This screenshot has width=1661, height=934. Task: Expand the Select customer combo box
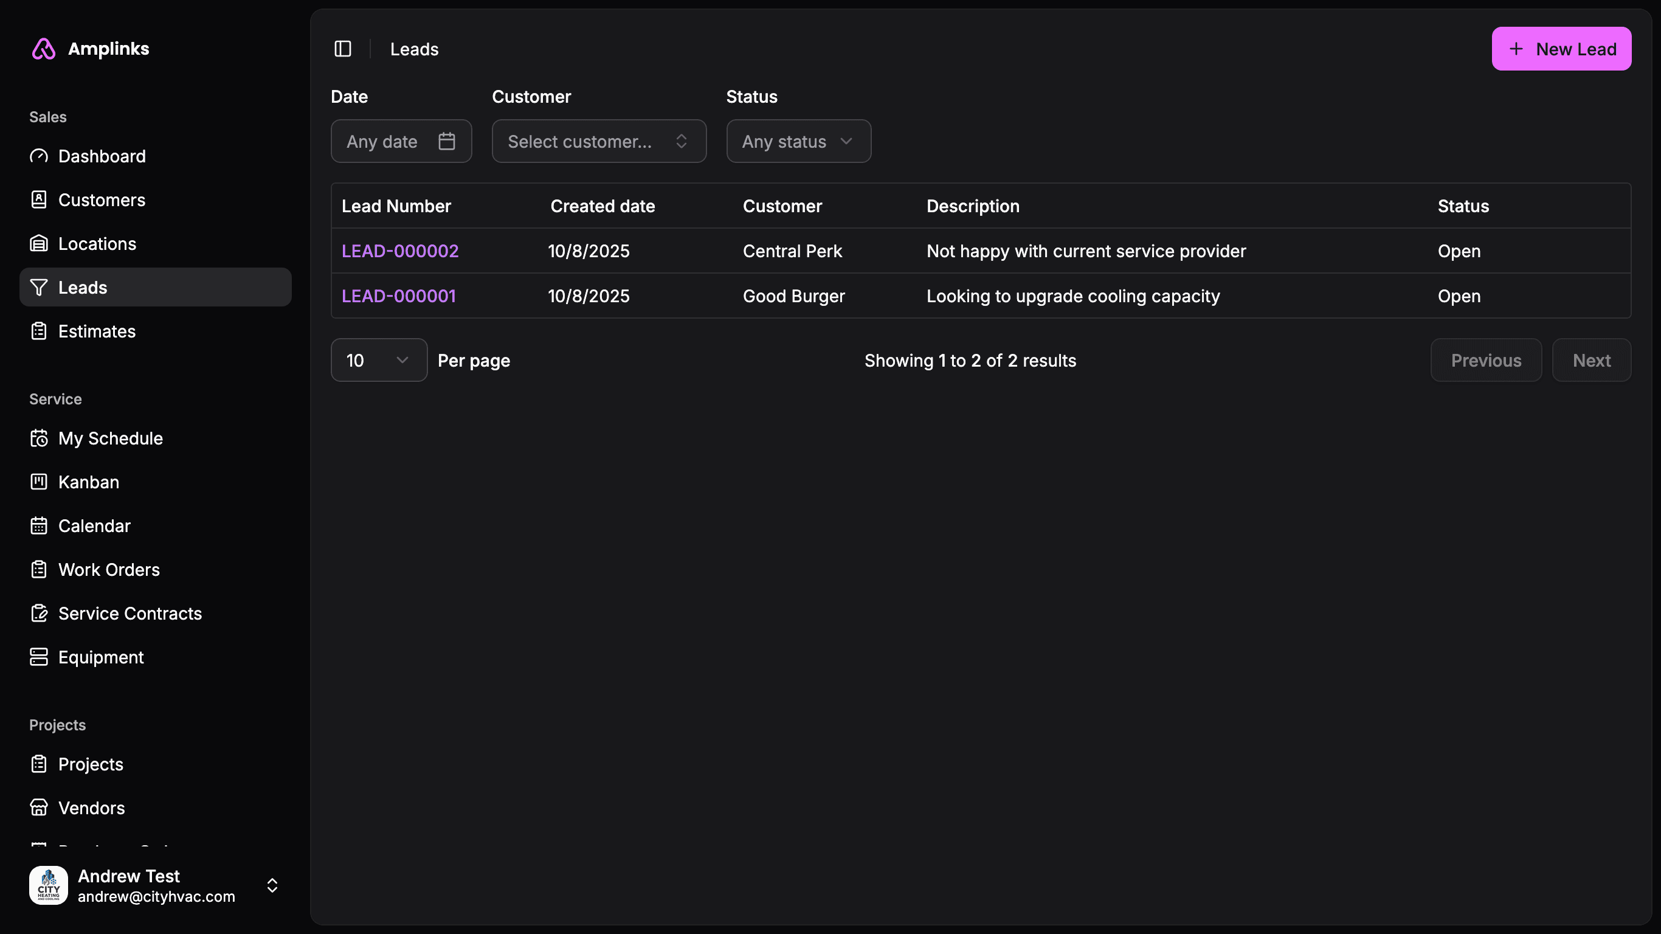pyautogui.click(x=598, y=141)
